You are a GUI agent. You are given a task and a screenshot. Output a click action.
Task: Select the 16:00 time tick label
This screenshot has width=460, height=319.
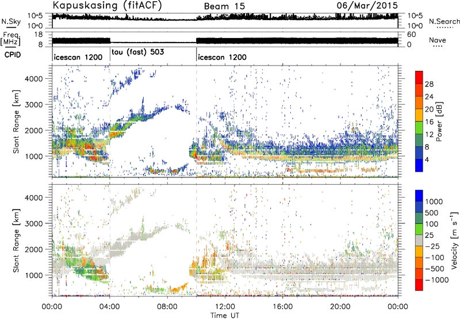tap(282, 307)
